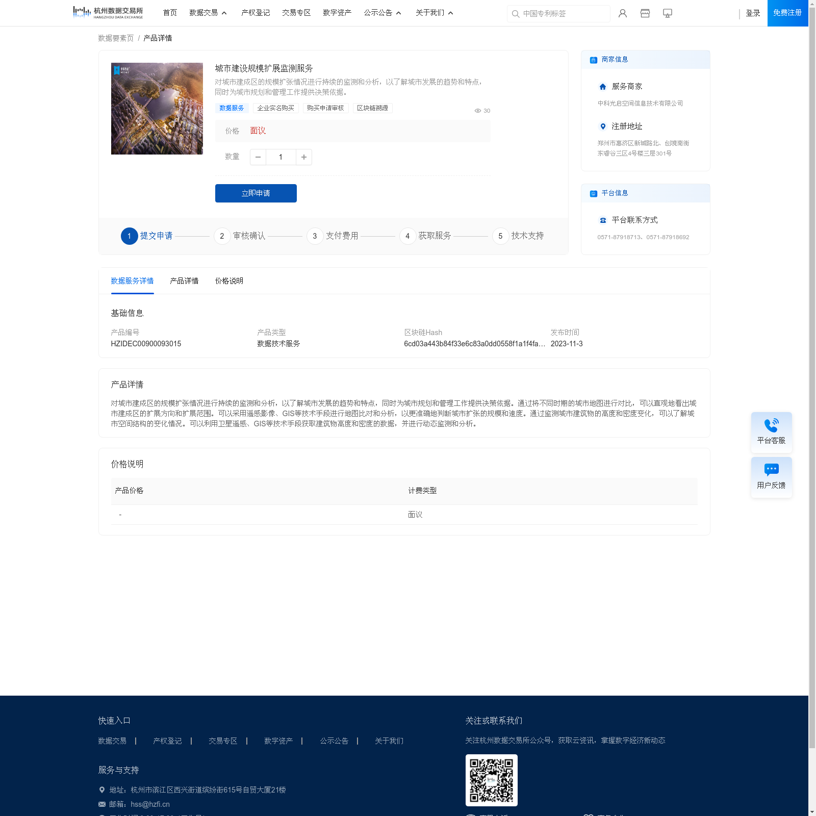Expand the 数据交易 dropdown menu
The width and height of the screenshot is (816, 816).
click(208, 13)
